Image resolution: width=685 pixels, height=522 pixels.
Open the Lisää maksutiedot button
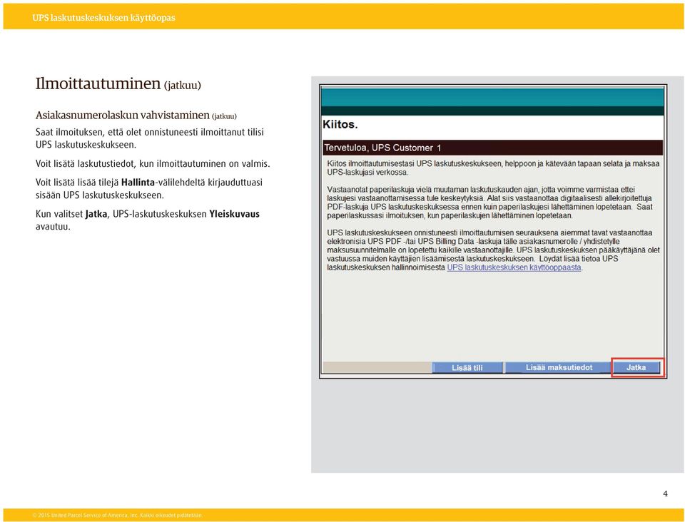559,367
